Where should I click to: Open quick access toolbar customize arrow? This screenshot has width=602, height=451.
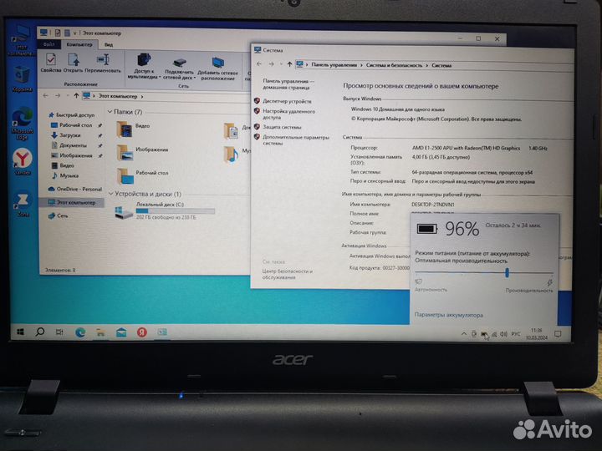(75, 33)
